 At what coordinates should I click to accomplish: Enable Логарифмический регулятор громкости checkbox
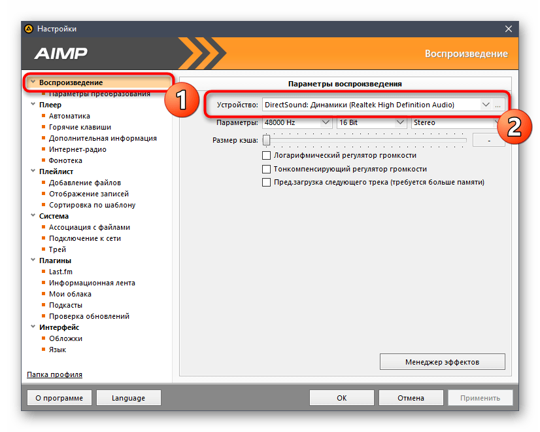[266, 156]
